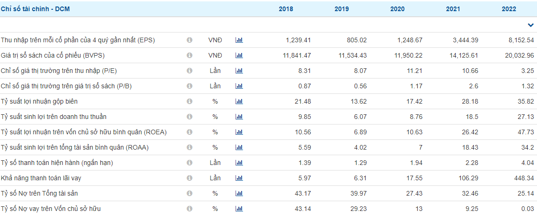Open the info icon for the ROAA row

pos(190,147)
